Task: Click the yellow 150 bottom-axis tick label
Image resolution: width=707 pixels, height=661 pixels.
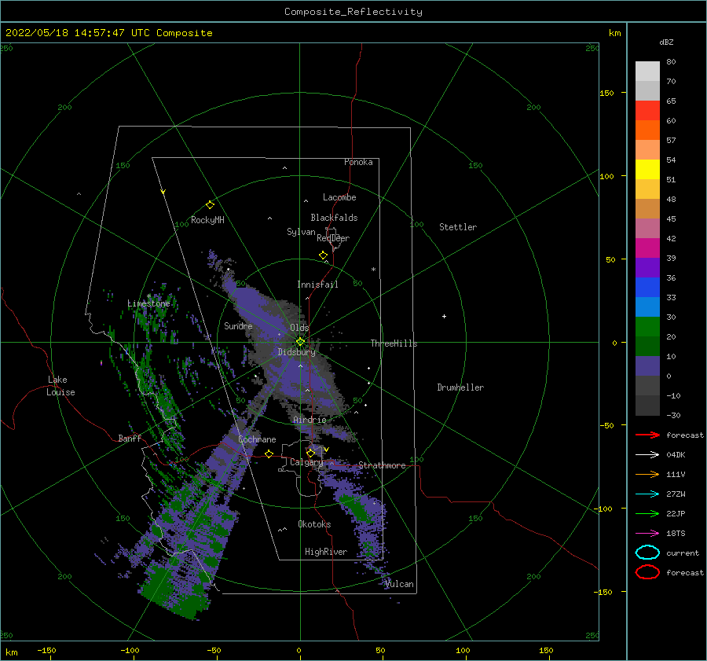Action: (546, 650)
